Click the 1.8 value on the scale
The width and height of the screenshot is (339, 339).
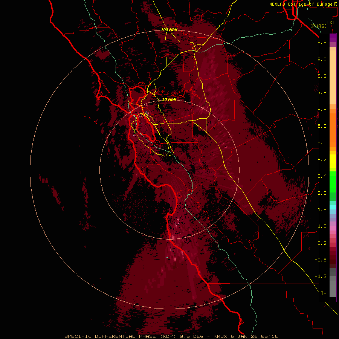tap(322, 210)
